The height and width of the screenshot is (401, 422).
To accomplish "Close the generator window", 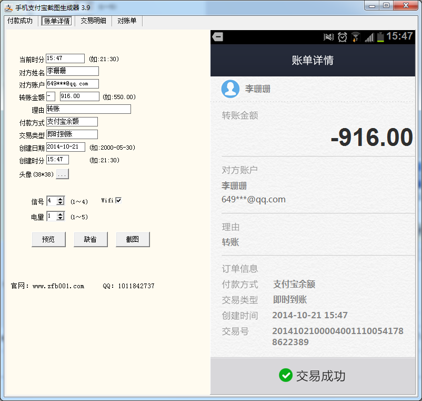I will tap(406, 6).
